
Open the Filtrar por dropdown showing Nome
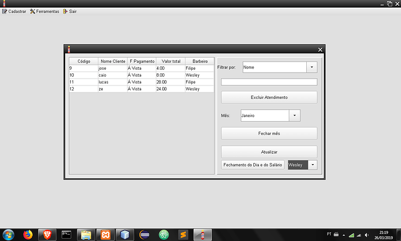point(312,67)
